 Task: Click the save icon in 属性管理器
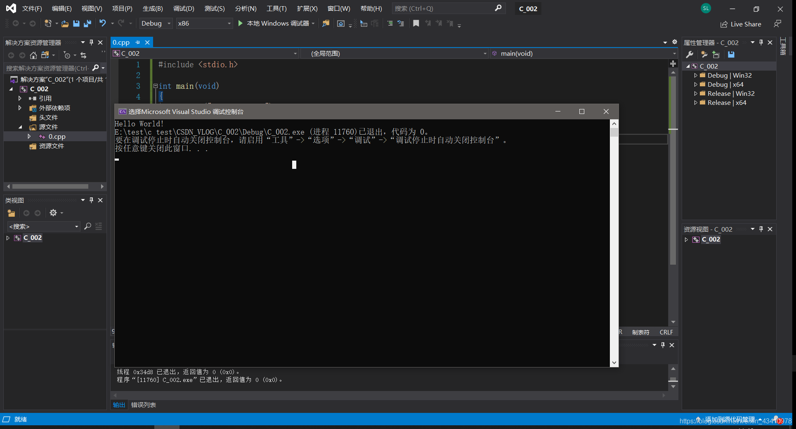point(731,55)
